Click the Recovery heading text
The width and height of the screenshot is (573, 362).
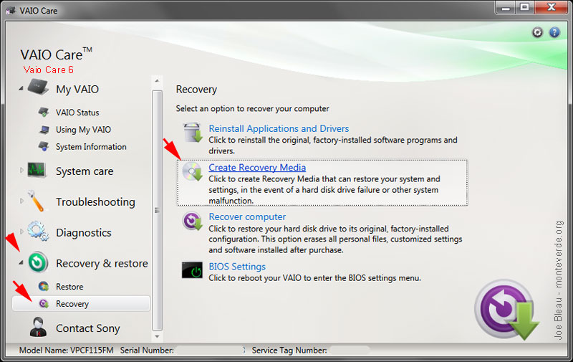(x=196, y=90)
